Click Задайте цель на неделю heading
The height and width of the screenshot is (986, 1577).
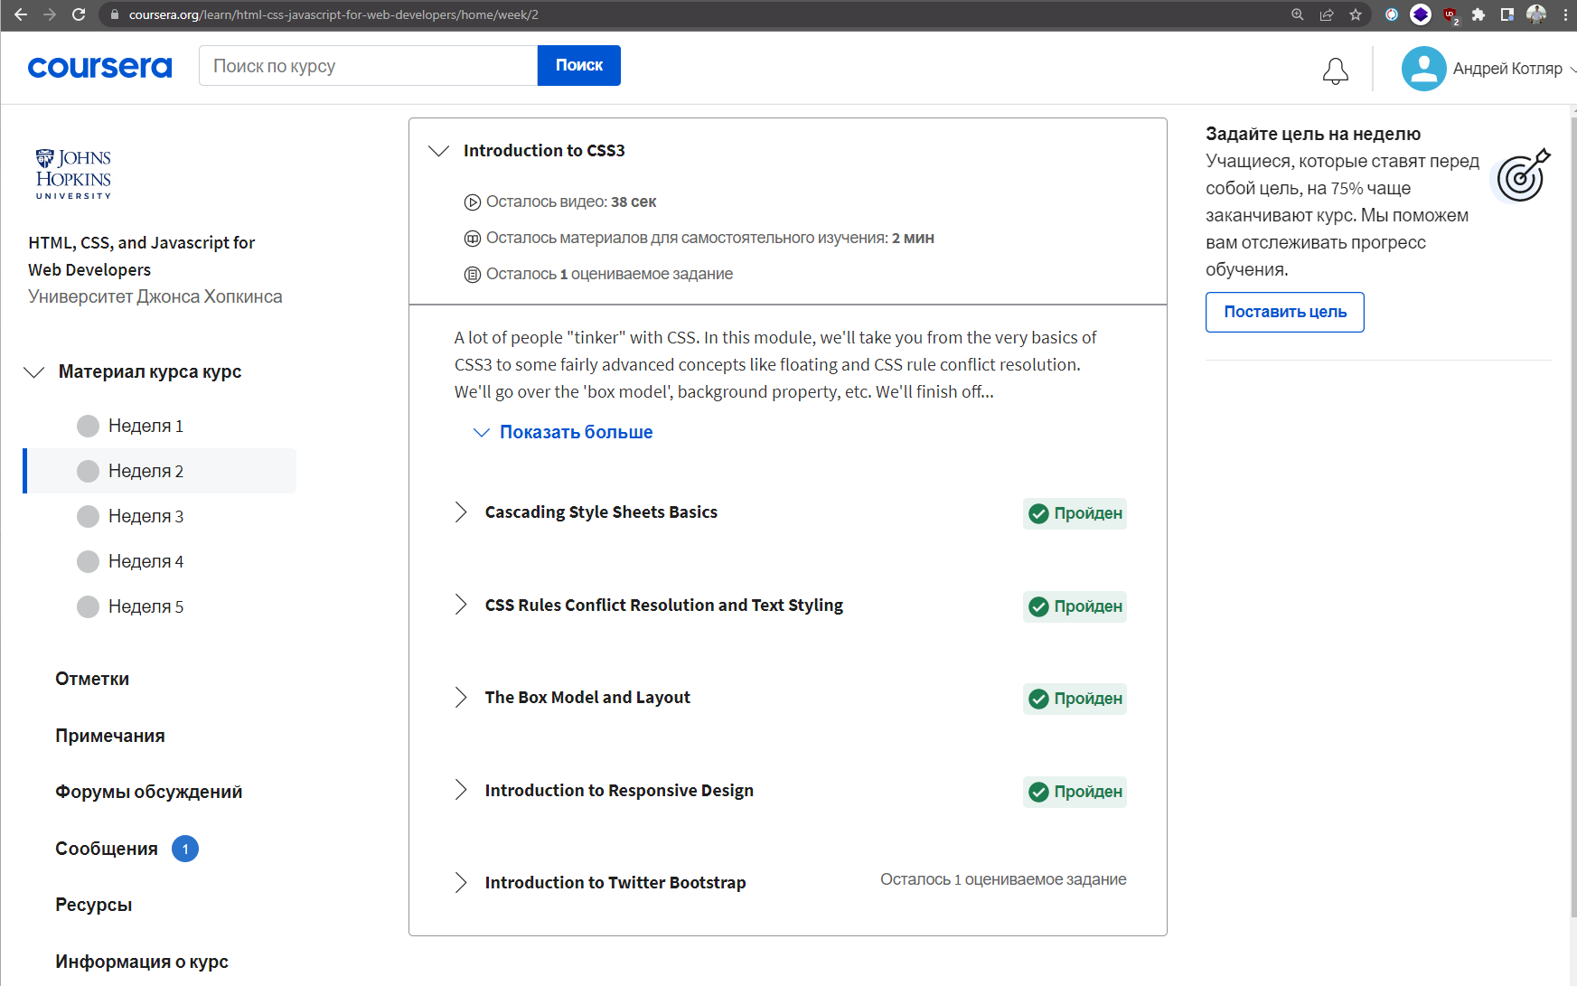point(1313,134)
